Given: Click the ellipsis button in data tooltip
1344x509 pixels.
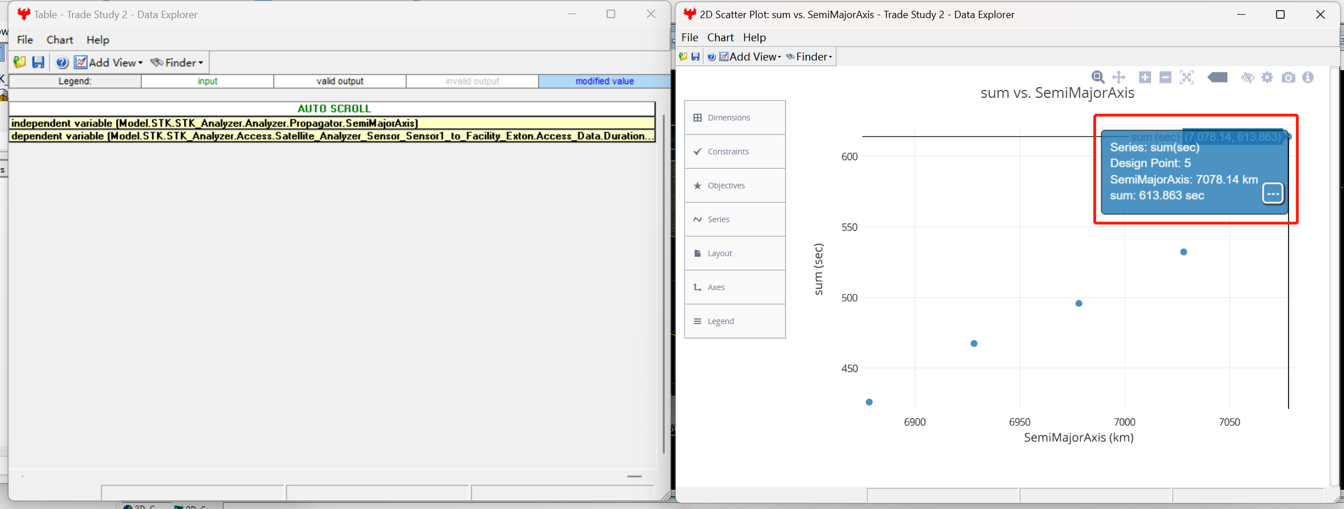Looking at the screenshot, I should (1273, 193).
